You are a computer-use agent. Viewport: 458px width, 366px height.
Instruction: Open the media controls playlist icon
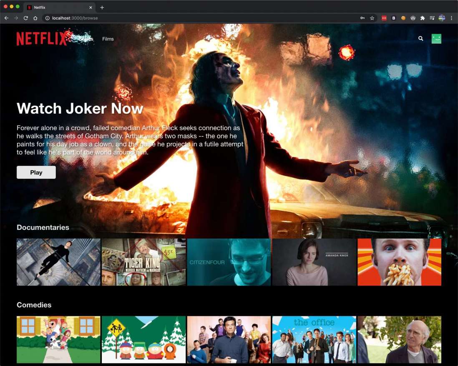[x=432, y=18]
